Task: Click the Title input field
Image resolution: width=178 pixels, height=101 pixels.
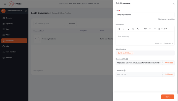Action: 145,15
